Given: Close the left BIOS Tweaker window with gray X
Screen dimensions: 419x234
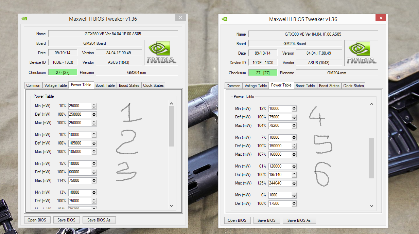Looking at the screenshot, I should [180, 17].
